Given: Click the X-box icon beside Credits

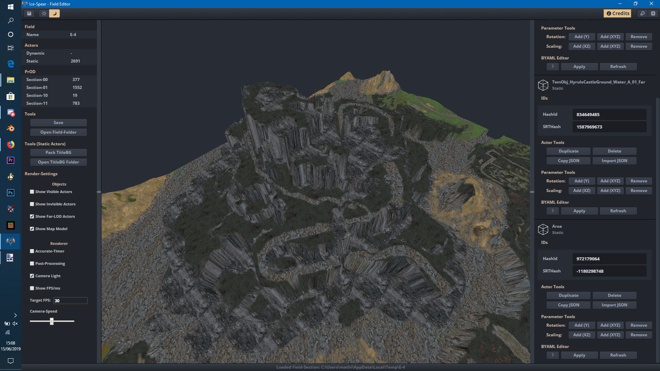Looking at the screenshot, I should click(x=653, y=13).
